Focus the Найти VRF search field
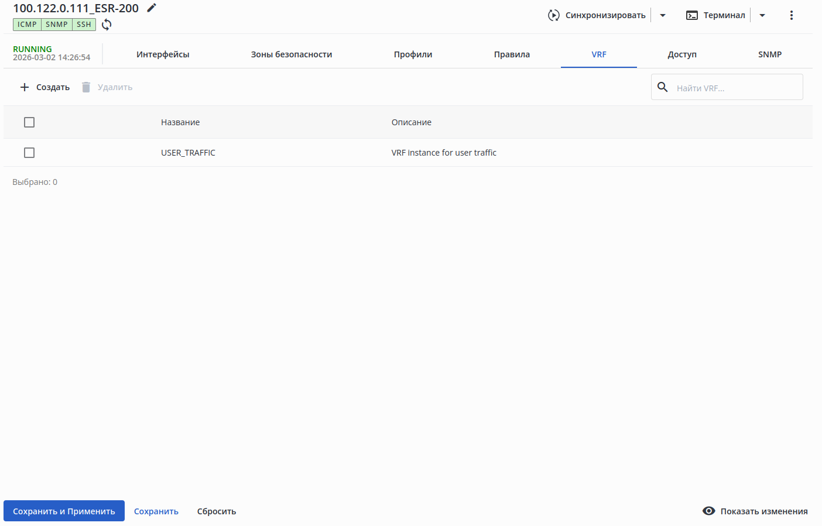Viewport: 822px width, 526px height. [737, 88]
